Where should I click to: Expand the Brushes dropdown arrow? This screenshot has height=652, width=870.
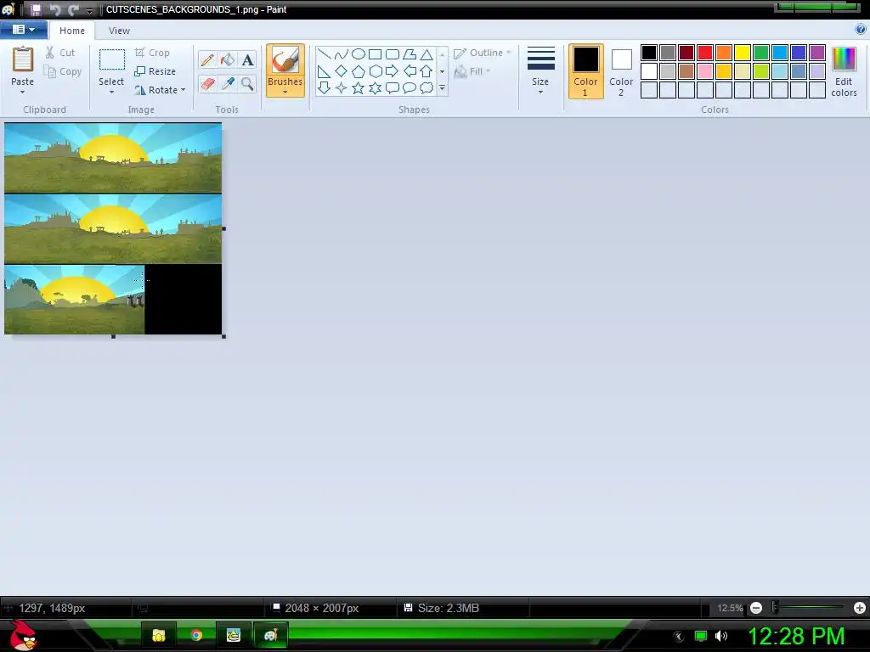tap(285, 92)
